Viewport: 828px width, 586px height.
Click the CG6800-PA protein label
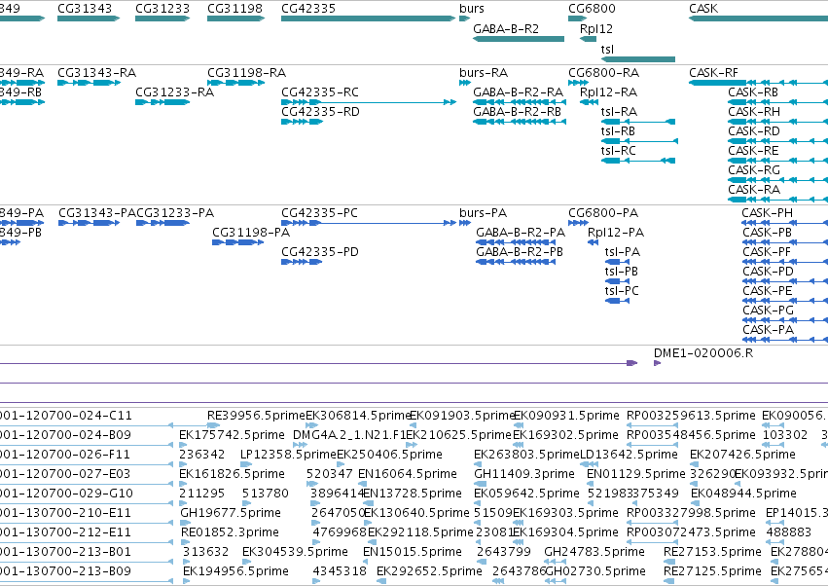pos(603,213)
